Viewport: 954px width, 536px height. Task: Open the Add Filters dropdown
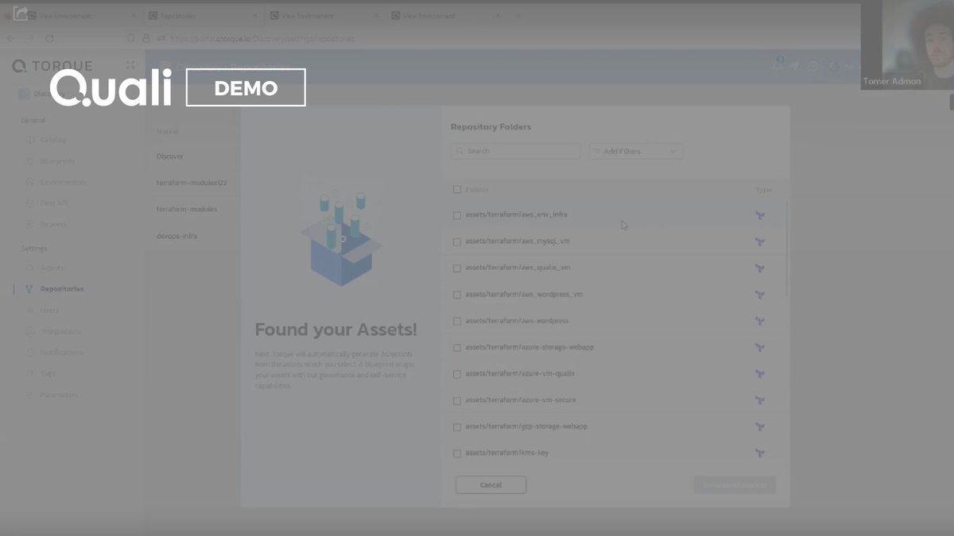[636, 151]
